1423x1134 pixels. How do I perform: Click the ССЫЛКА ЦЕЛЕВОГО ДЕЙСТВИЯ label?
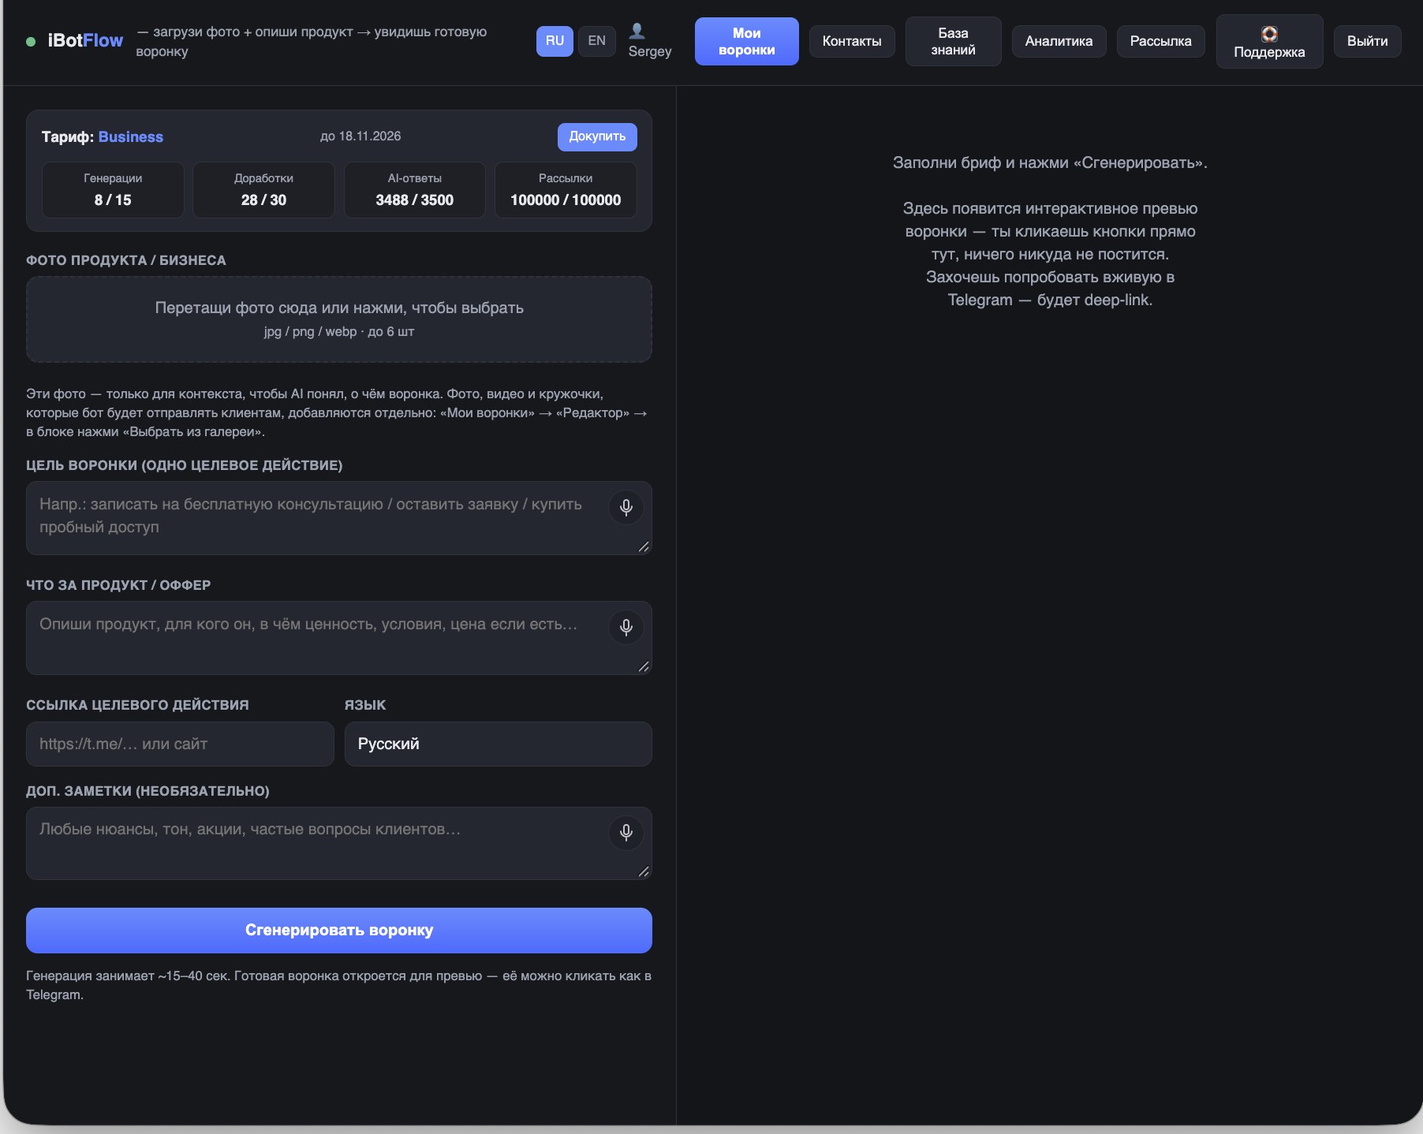pyautogui.click(x=137, y=705)
